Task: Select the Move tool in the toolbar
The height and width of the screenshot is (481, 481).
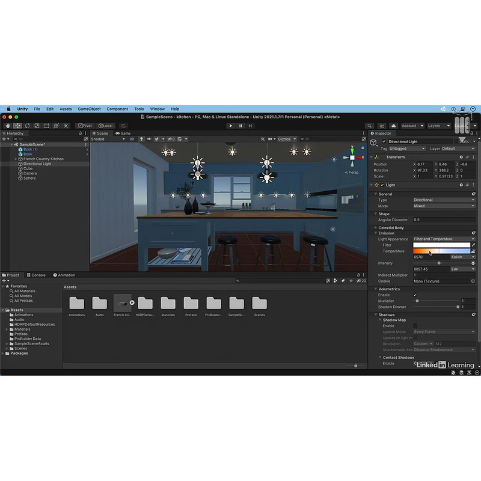Action: [17, 126]
